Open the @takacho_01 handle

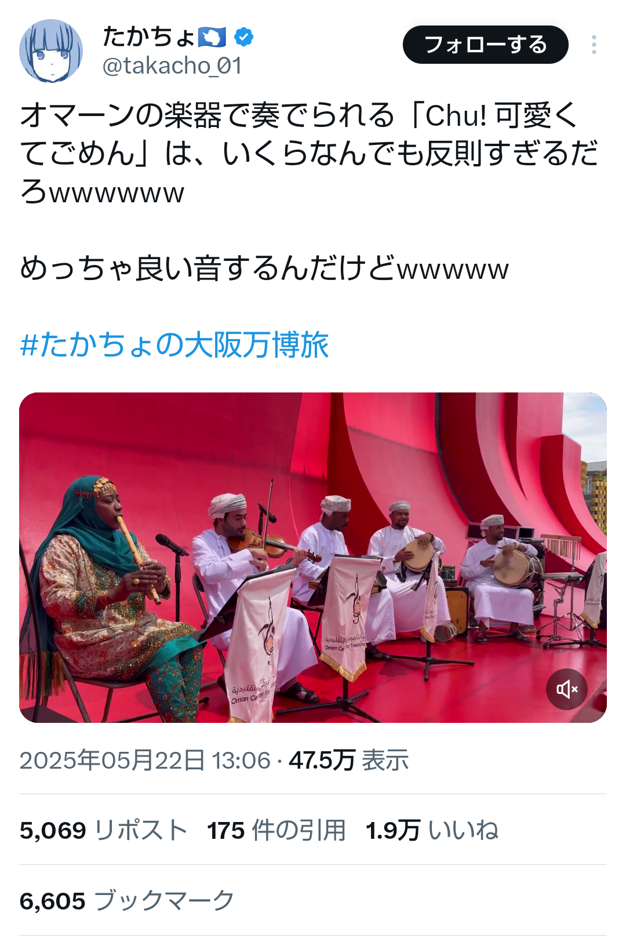[x=172, y=66]
